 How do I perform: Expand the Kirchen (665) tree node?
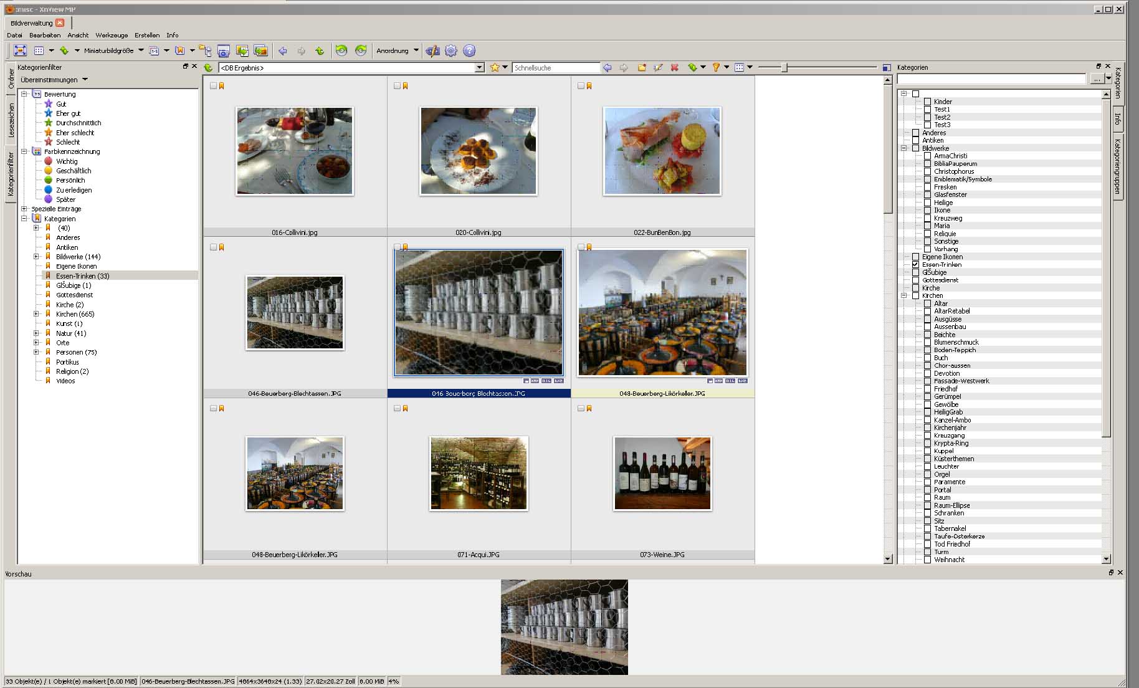(36, 314)
